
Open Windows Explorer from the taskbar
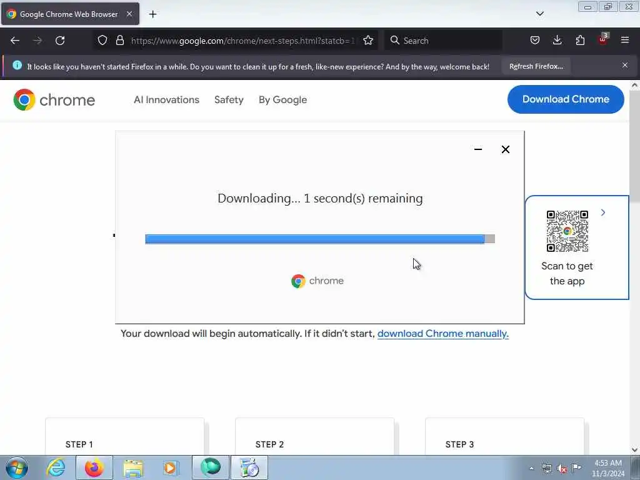(133, 467)
